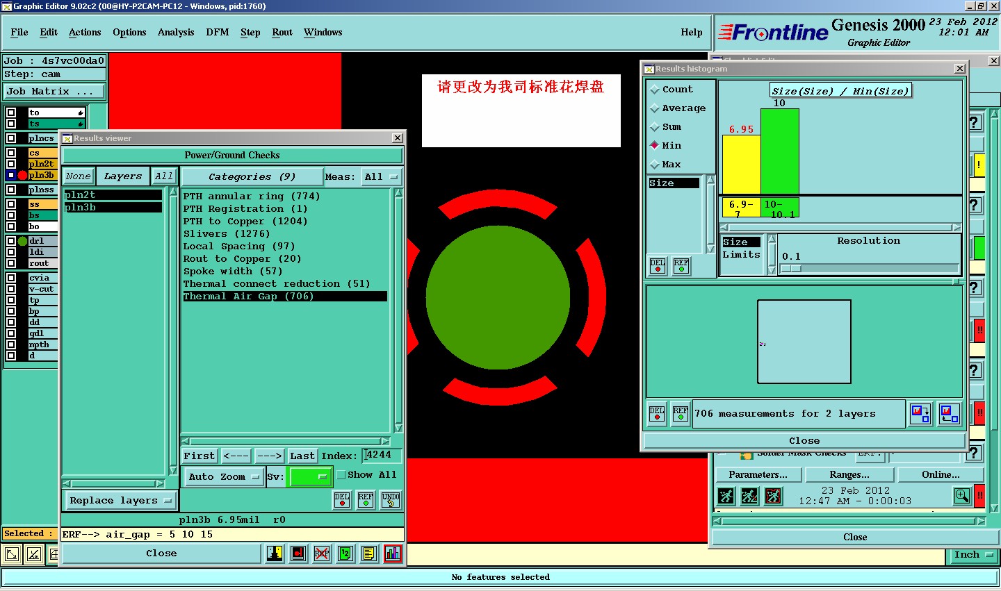The width and height of the screenshot is (1001, 591).
Task: Click the red-outlined running man icon
Action: (773, 496)
